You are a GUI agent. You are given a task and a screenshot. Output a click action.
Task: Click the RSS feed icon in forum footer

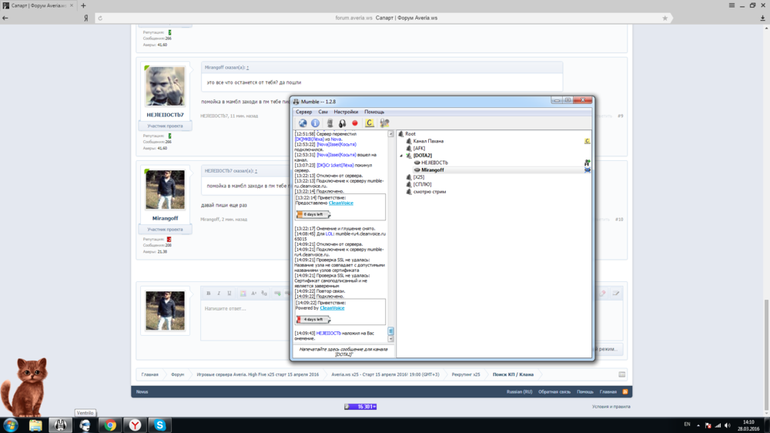coord(625,391)
